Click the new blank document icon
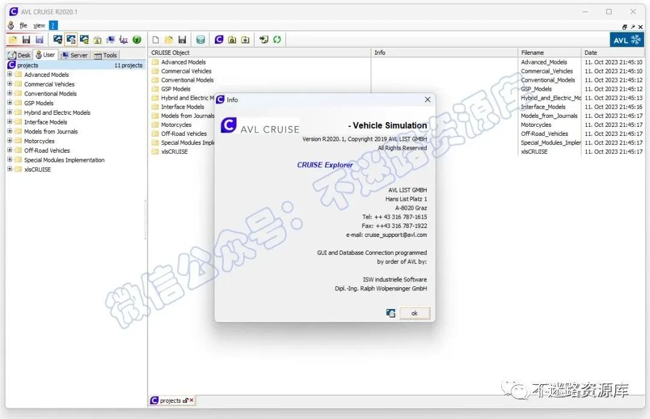The image size is (650, 419). pyautogui.click(x=155, y=40)
